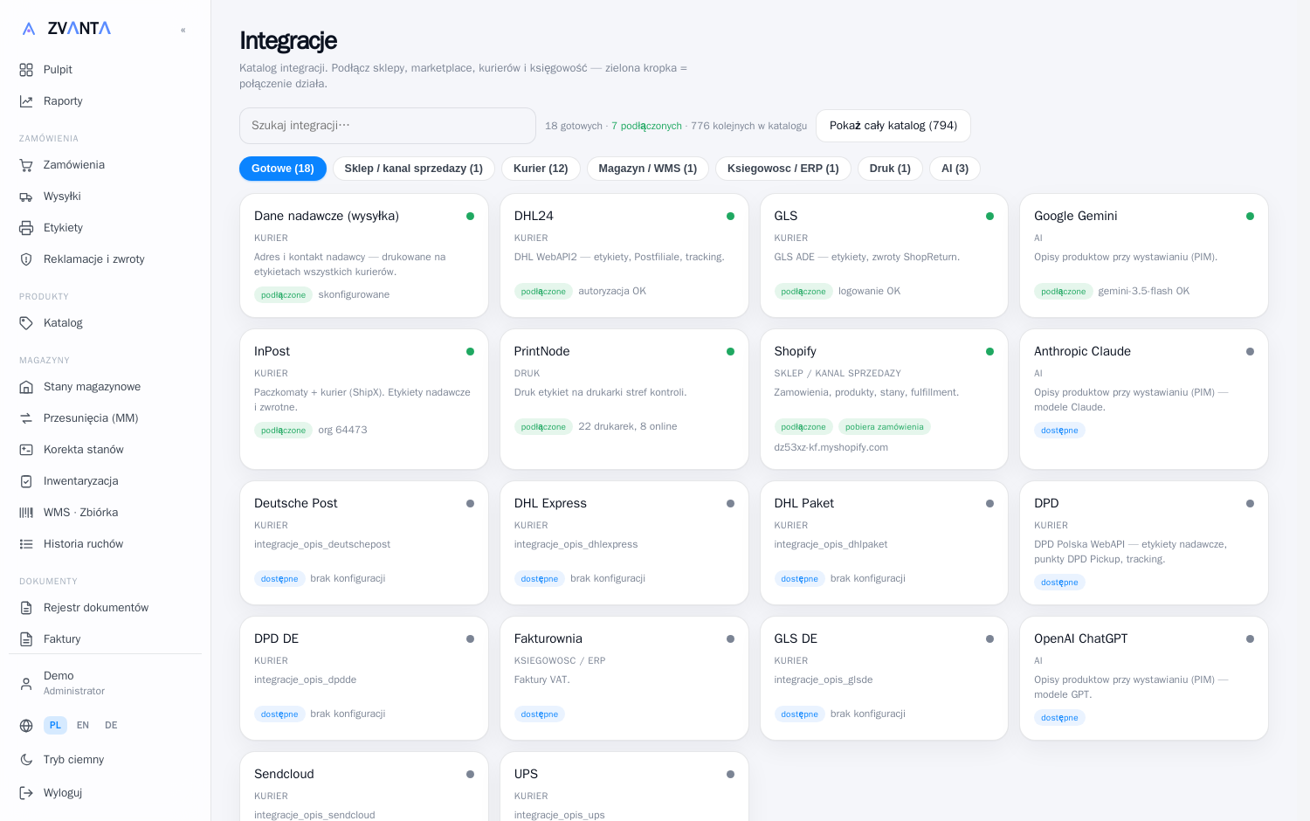Open Etykiety printer icon
Screen dimensions: 1310x821
coord(26,228)
